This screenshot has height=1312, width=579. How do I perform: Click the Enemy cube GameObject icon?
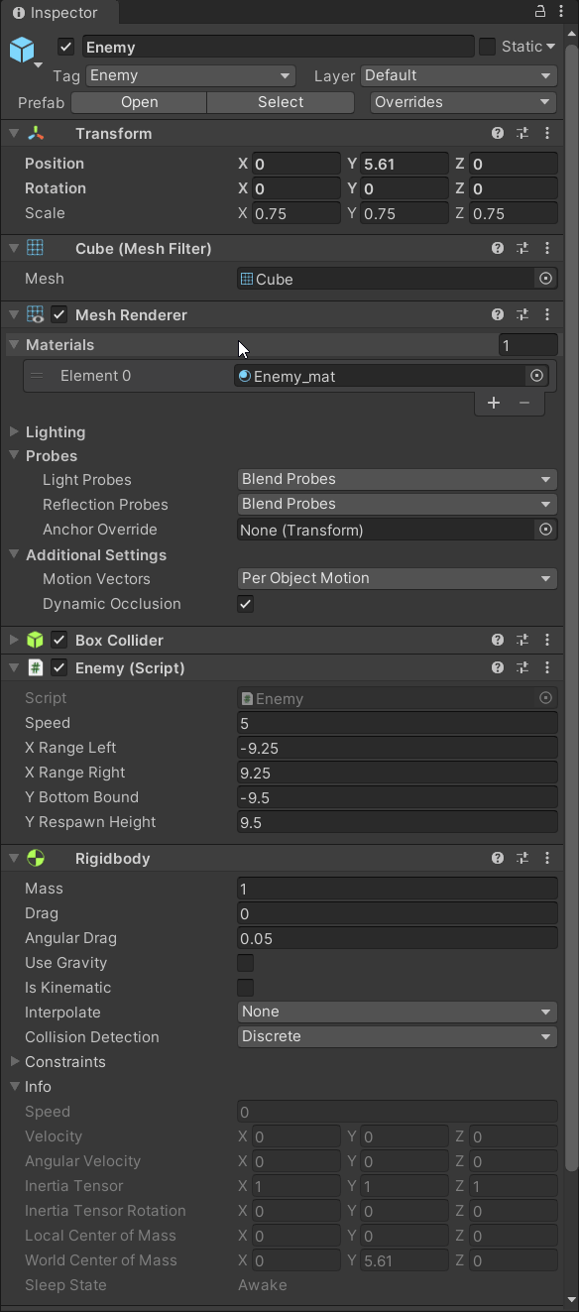coord(22,50)
